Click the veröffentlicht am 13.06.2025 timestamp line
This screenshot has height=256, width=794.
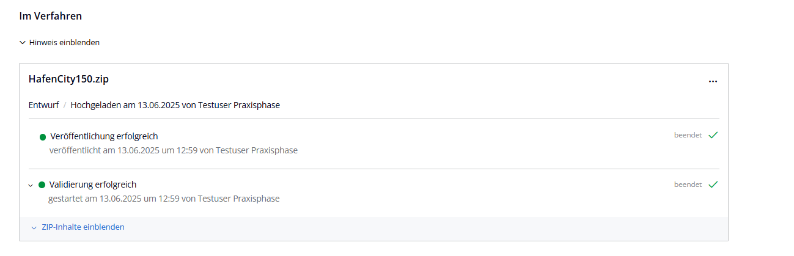tap(173, 150)
